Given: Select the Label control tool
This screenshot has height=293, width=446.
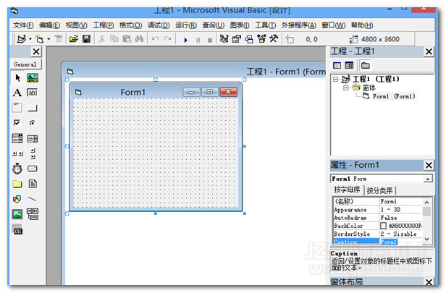Looking at the screenshot, I should point(17,93).
